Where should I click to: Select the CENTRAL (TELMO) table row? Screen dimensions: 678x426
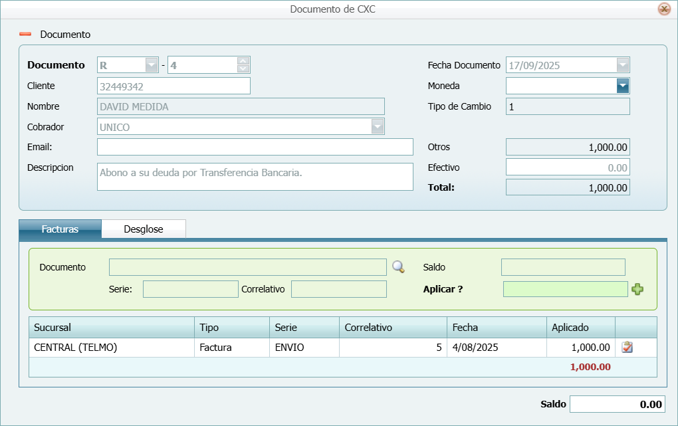coord(111,347)
